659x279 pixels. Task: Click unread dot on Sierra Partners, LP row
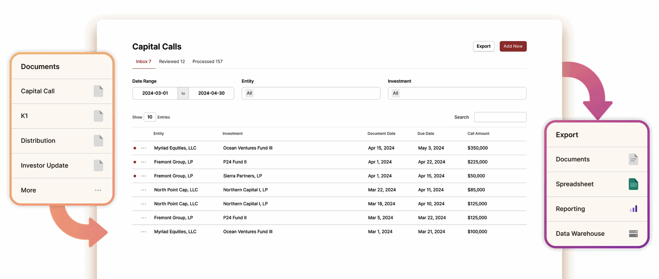coord(135,176)
